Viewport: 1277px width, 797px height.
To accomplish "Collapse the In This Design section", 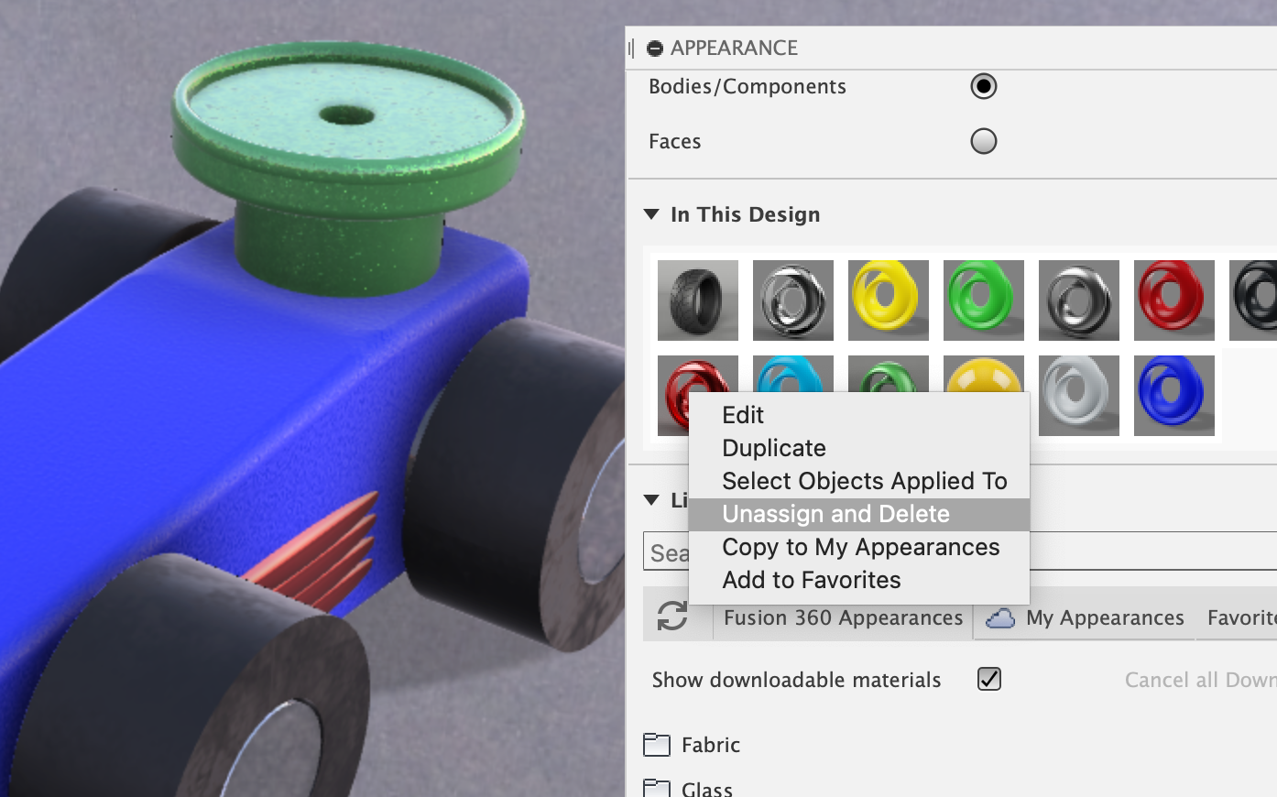I will (x=651, y=214).
